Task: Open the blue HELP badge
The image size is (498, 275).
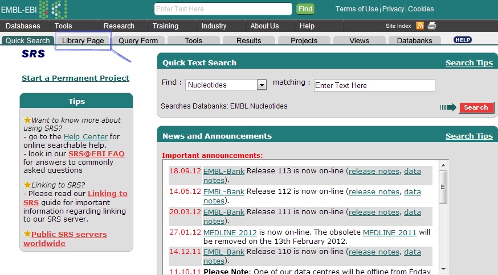Action: (x=463, y=40)
